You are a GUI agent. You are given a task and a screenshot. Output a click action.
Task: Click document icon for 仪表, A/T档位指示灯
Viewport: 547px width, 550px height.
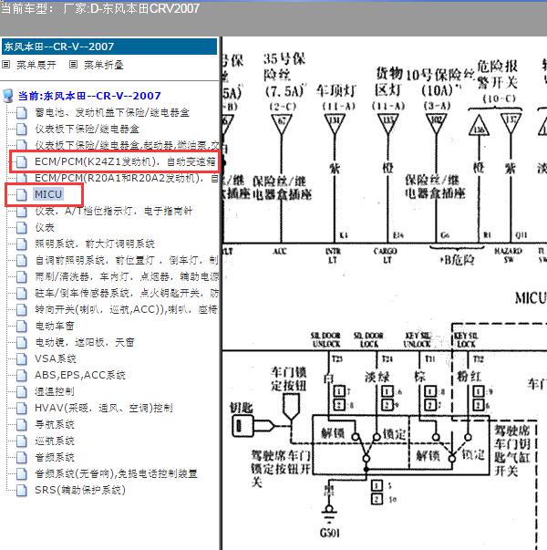pos(21,212)
